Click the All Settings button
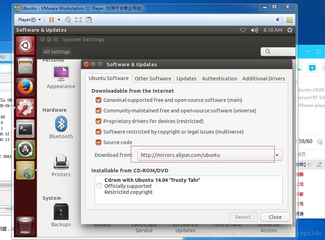325x240 pixels. pyautogui.click(x=56, y=52)
